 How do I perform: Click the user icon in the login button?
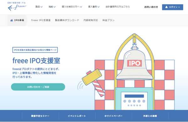(x=166, y=7)
